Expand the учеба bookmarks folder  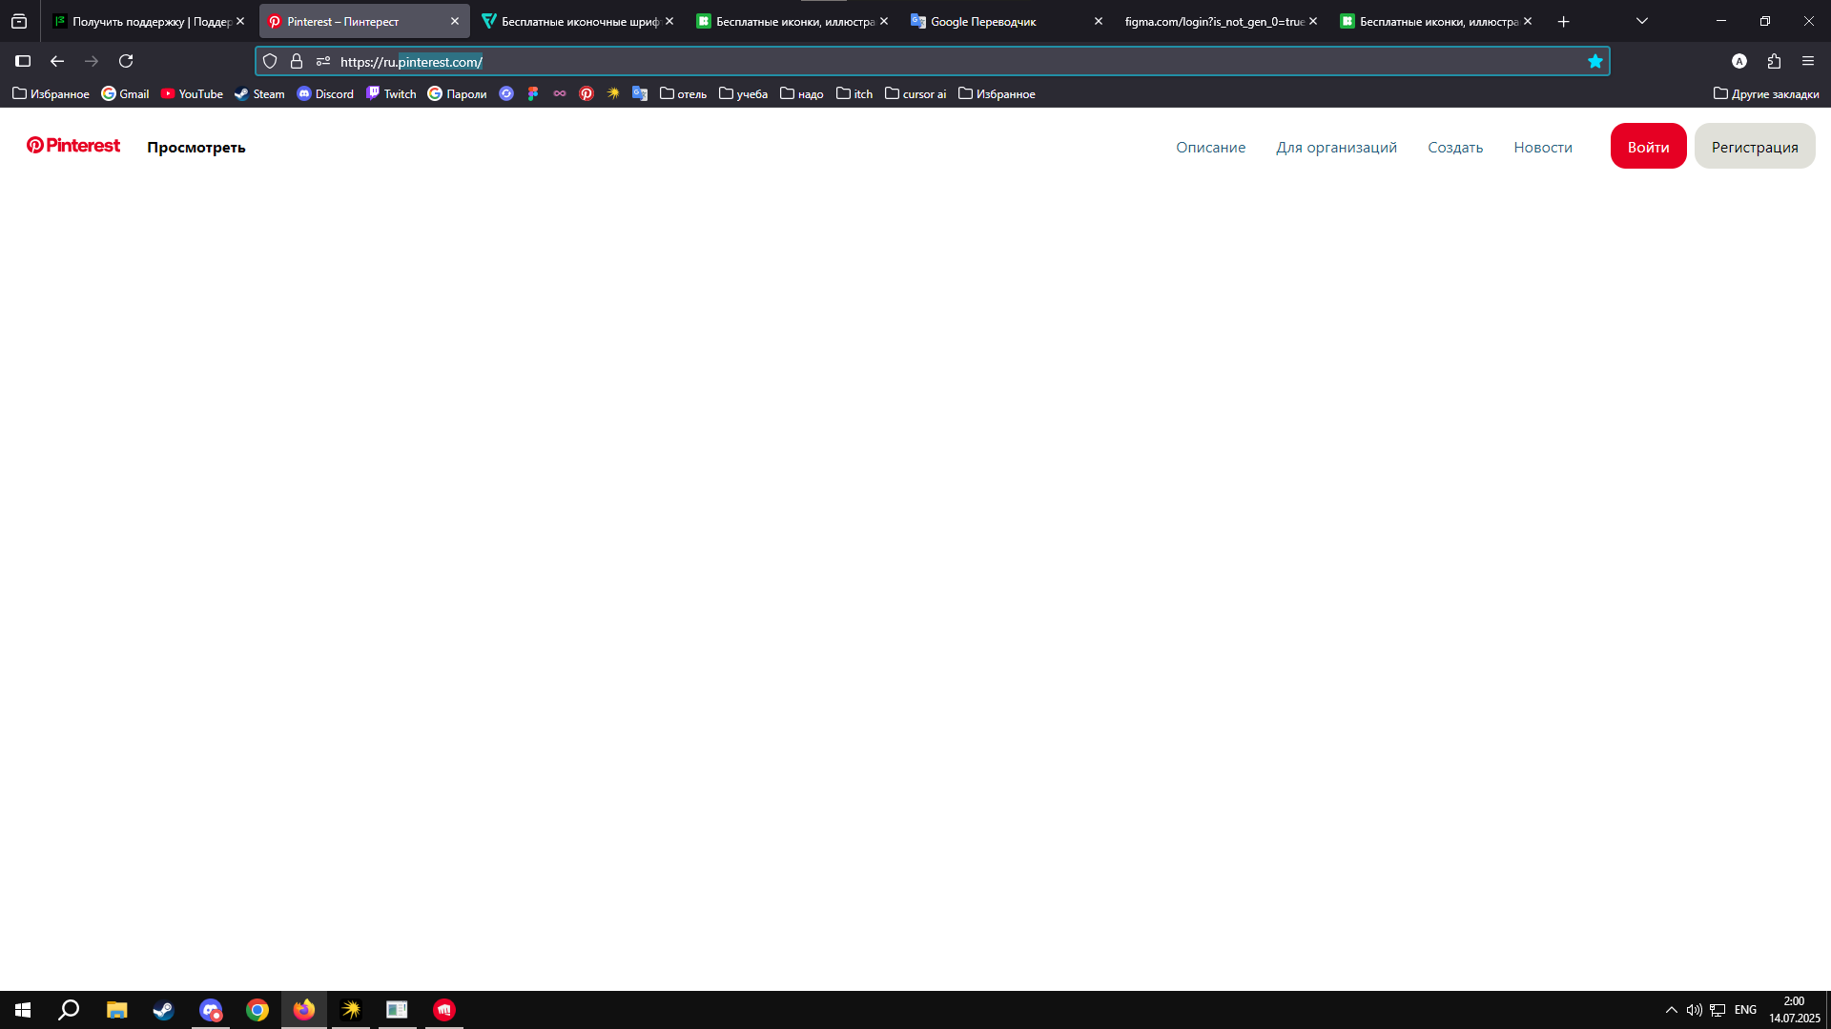[743, 93]
